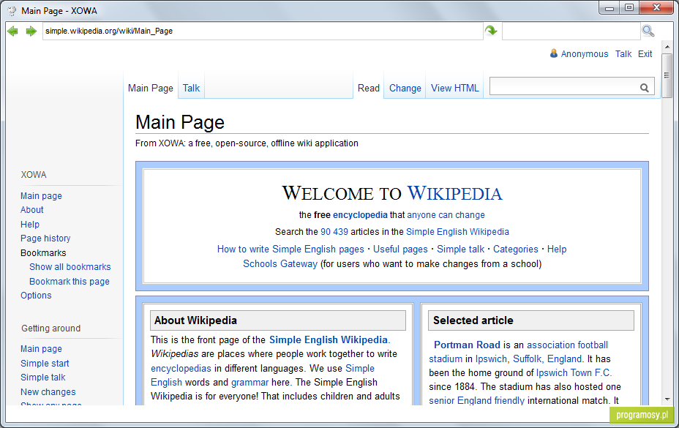Image resolution: width=679 pixels, height=428 pixels.
Task: Open the Main Page tab
Action: click(150, 88)
